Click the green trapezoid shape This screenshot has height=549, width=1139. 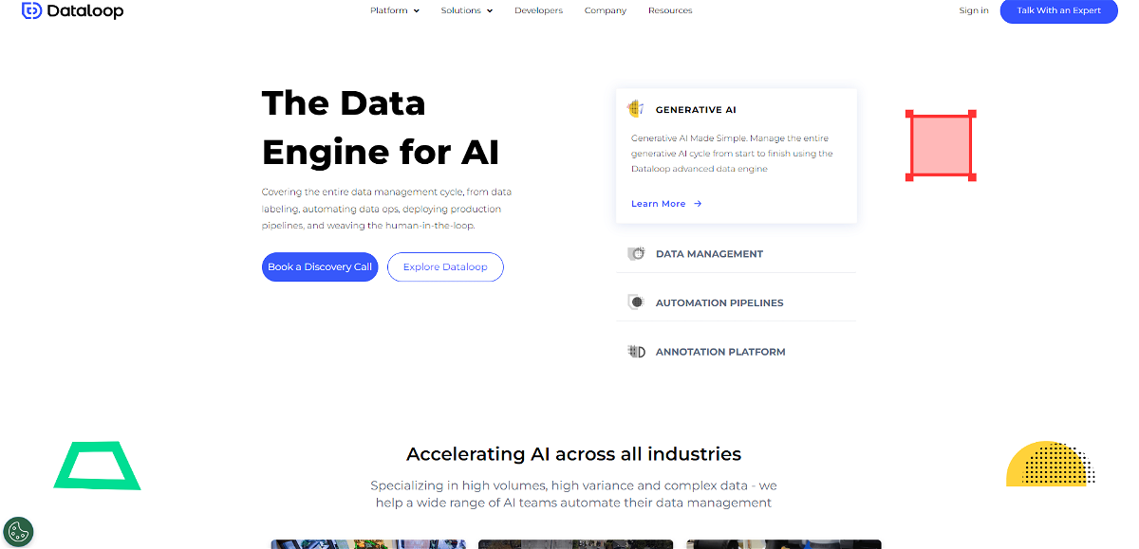(97, 467)
